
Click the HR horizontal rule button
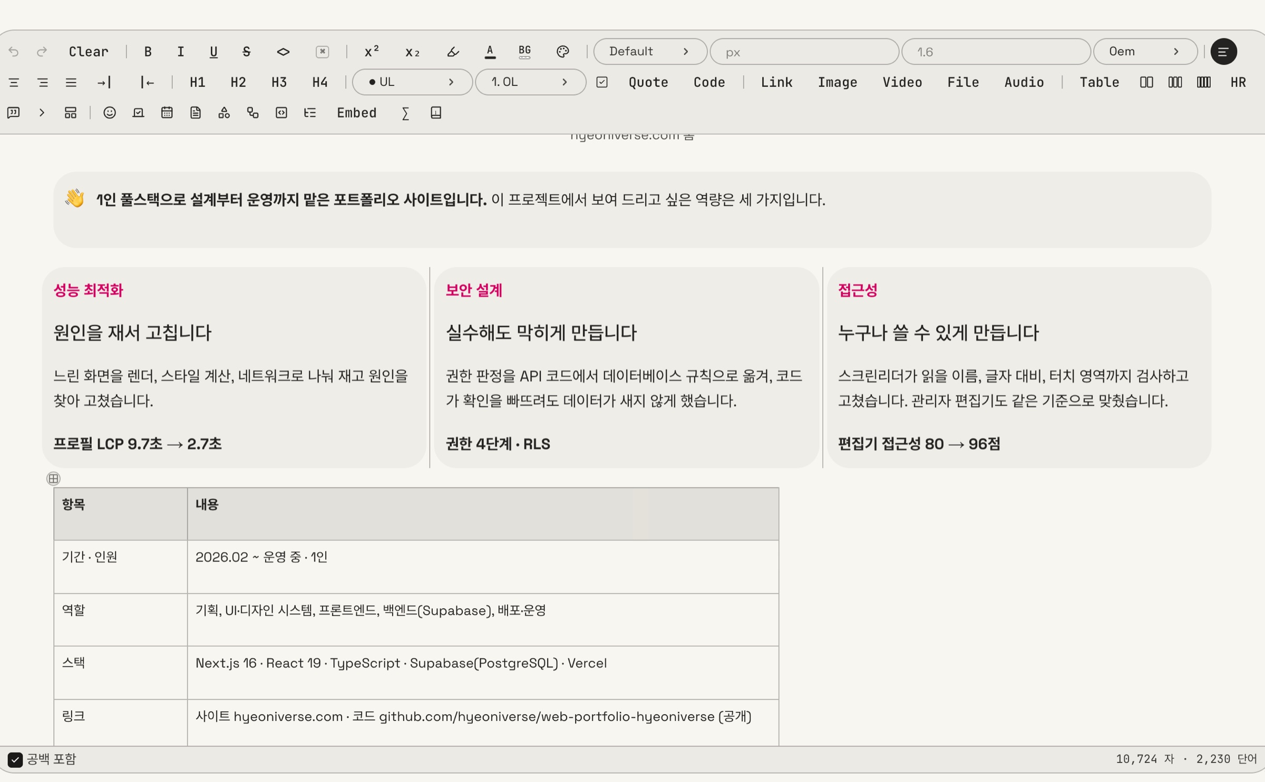point(1238,82)
